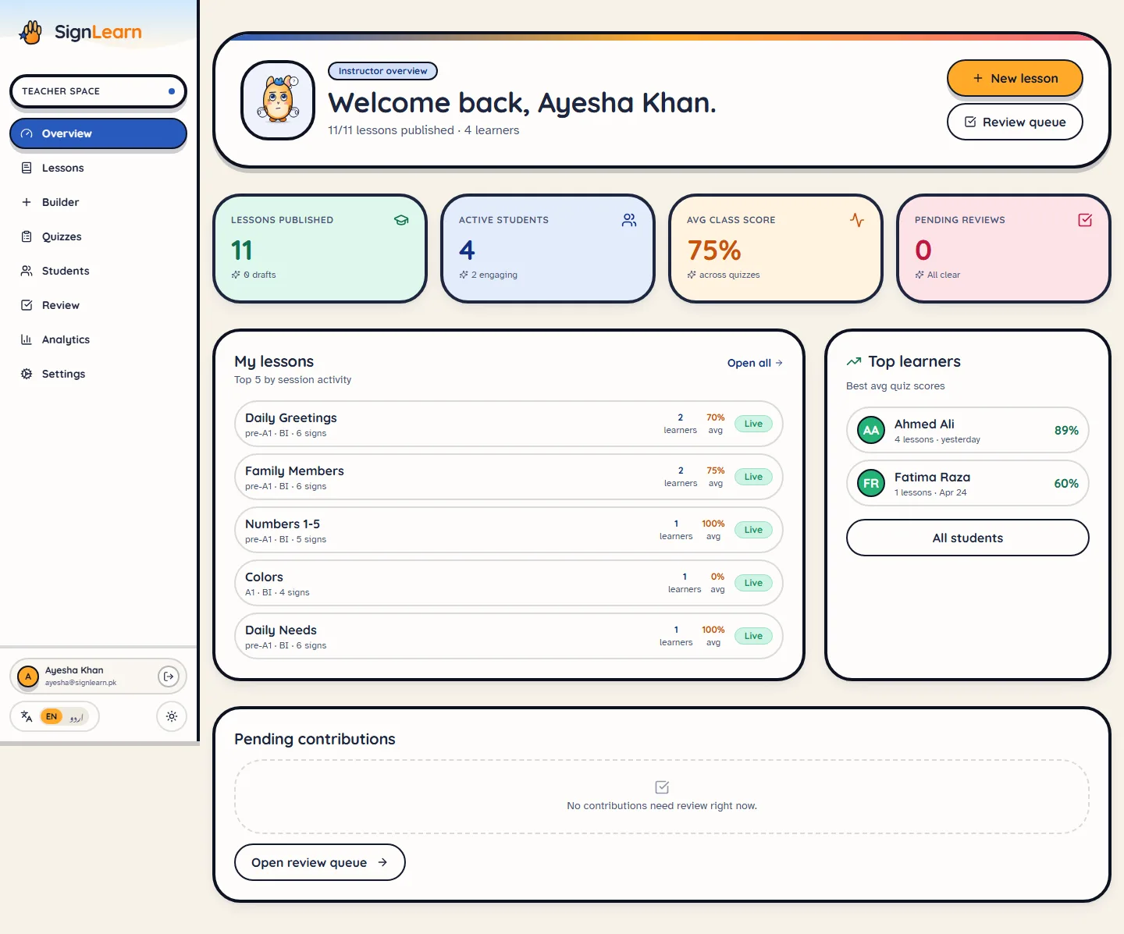Screen dimensions: 1124x934
Task: Open the Students page
Action: click(98, 271)
